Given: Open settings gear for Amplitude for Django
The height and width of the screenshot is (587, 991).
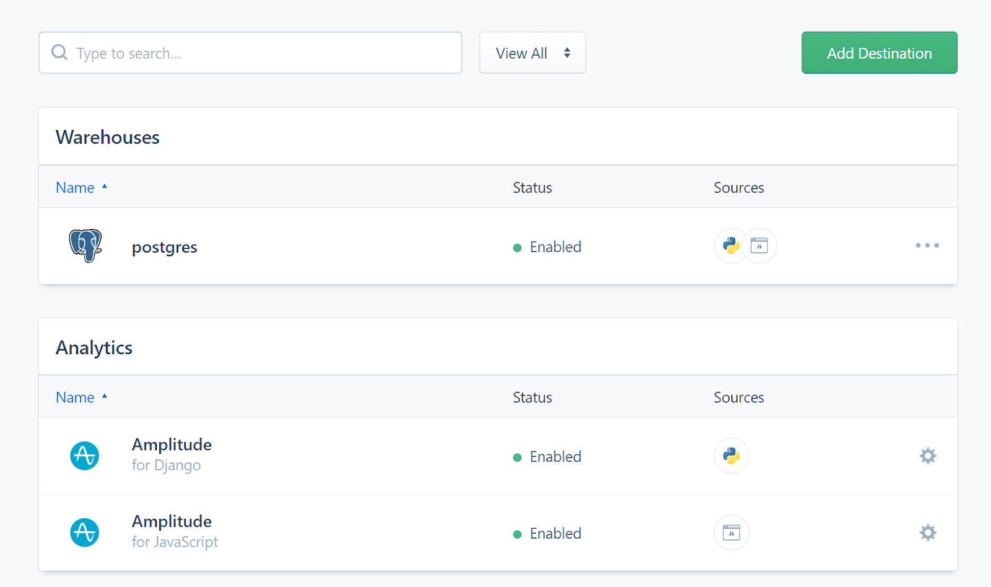Looking at the screenshot, I should click(927, 456).
